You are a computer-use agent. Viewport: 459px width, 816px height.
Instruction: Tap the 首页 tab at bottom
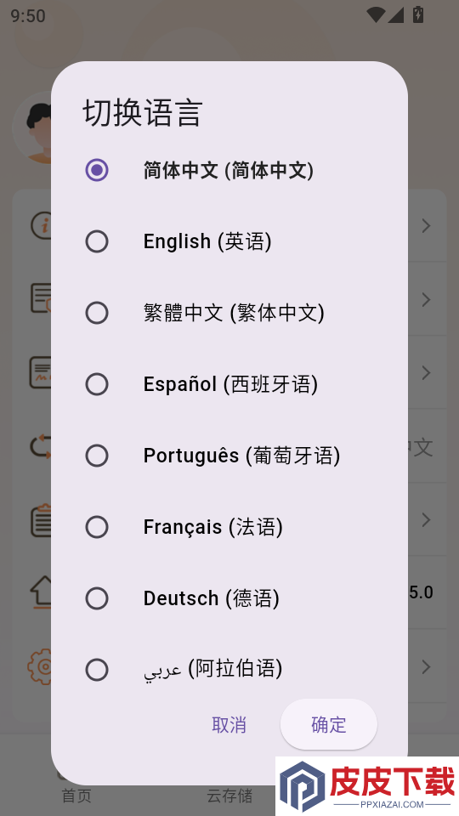(x=76, y=796)
